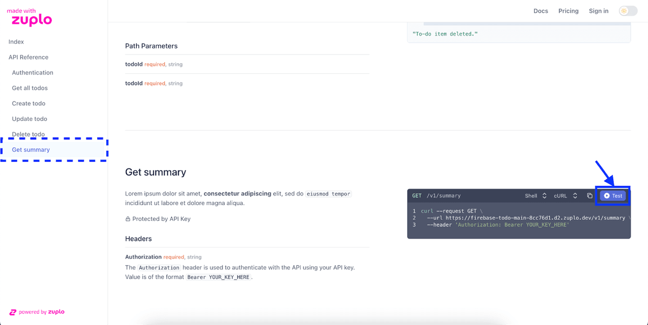Select Update todo in the sidebar
The height and width of the screenshot is (325, 648).
29,119
